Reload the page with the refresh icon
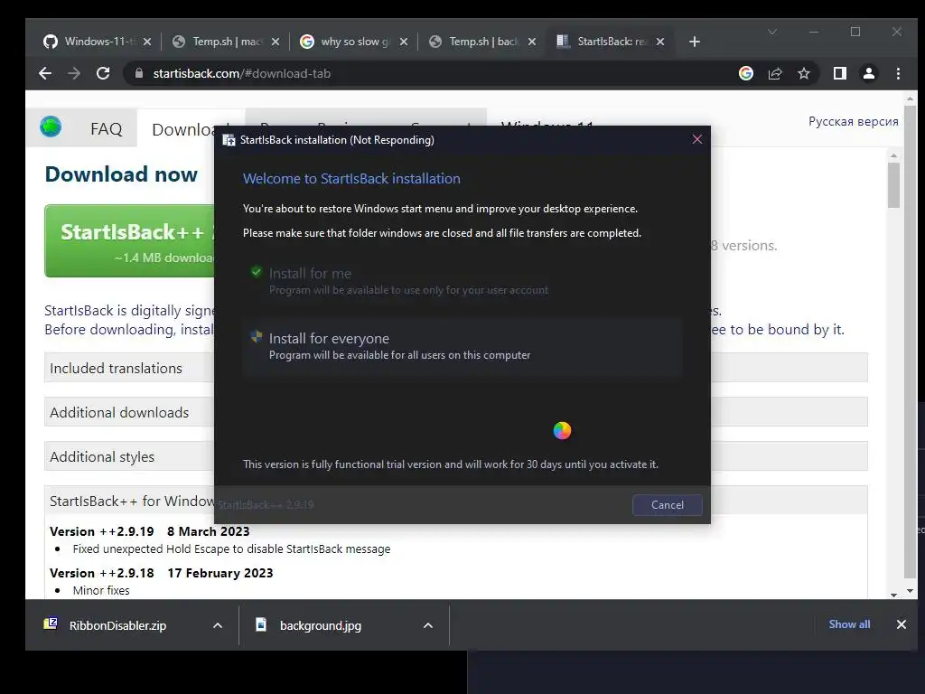 103,73
